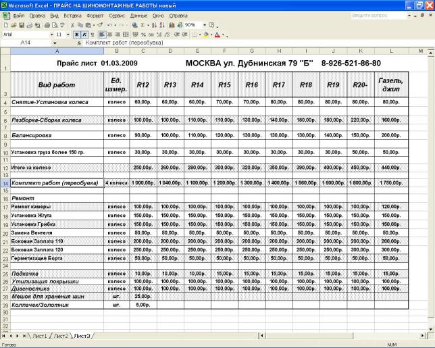Run the Spelling check icon
This screenshot has height=348, width=435.
click(x=63, y=25)
